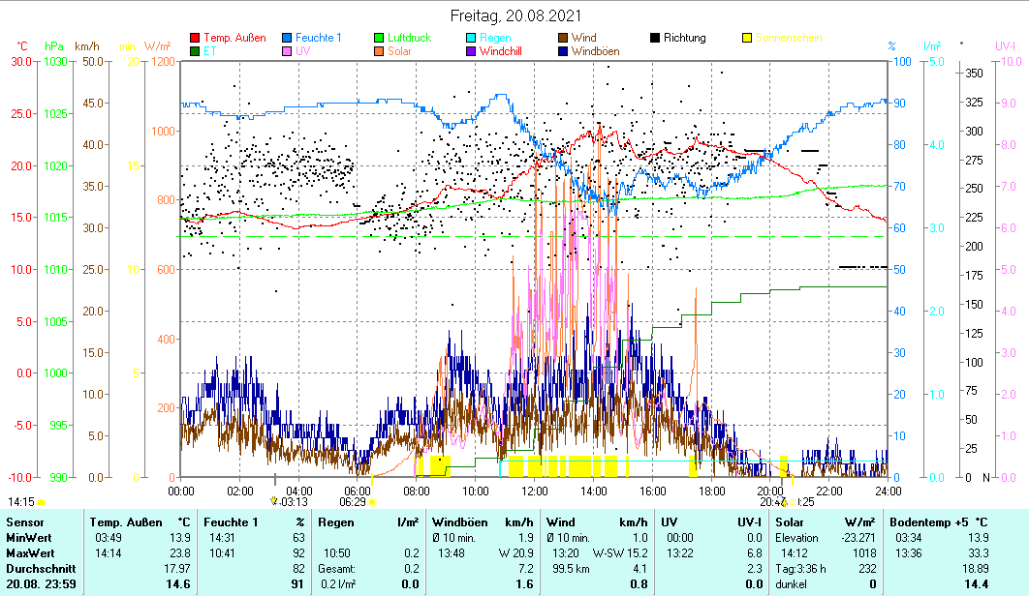Click the UV max value '6.8'
This screenshot has width=1029, height=596.
(755, 553)
